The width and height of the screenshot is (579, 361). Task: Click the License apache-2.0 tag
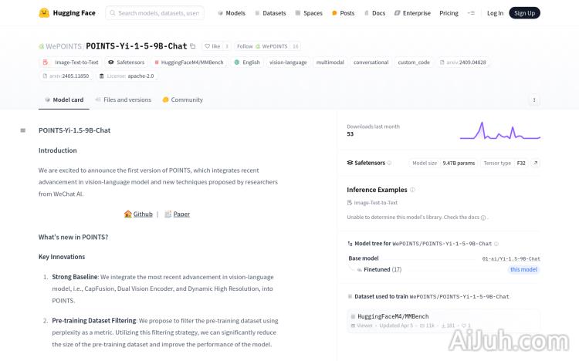point(127,76)
